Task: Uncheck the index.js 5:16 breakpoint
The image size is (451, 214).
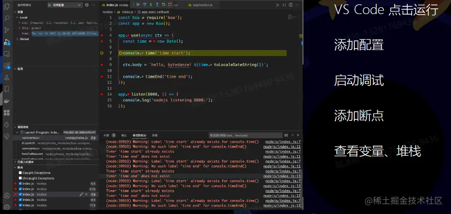Action: (x=20, y=189)
